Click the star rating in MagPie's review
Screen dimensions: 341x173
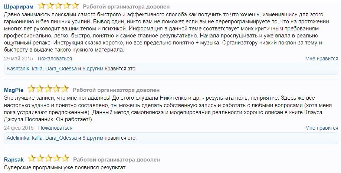pyautogui.click(x=48, y=89)
